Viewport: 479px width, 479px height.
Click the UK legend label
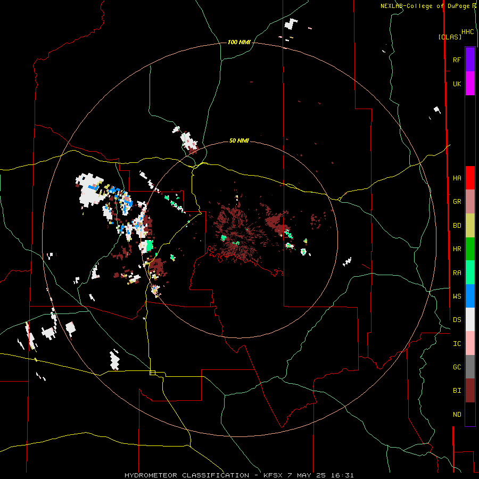457,84
